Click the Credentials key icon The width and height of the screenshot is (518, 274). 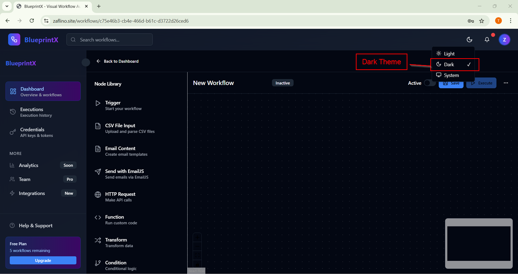(13, 132)
